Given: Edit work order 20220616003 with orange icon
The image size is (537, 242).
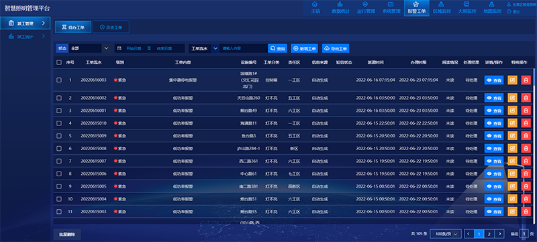Looking at the screenshot, I should click(x=512, y=80).
